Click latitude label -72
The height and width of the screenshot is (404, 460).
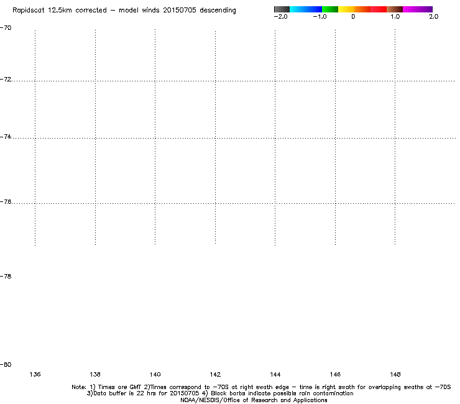click(x=6, y=80)
